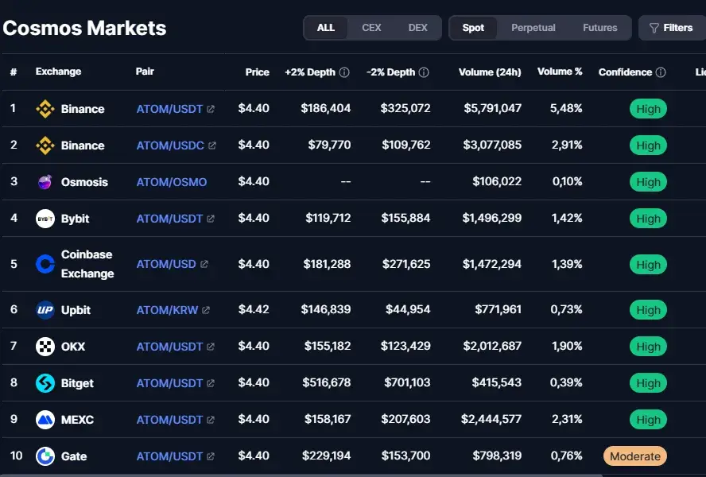Image resolution: width=706 pixels, height=477 pixels.
Task: Switch to the Futures tab
Action: (x=599, y=28)
